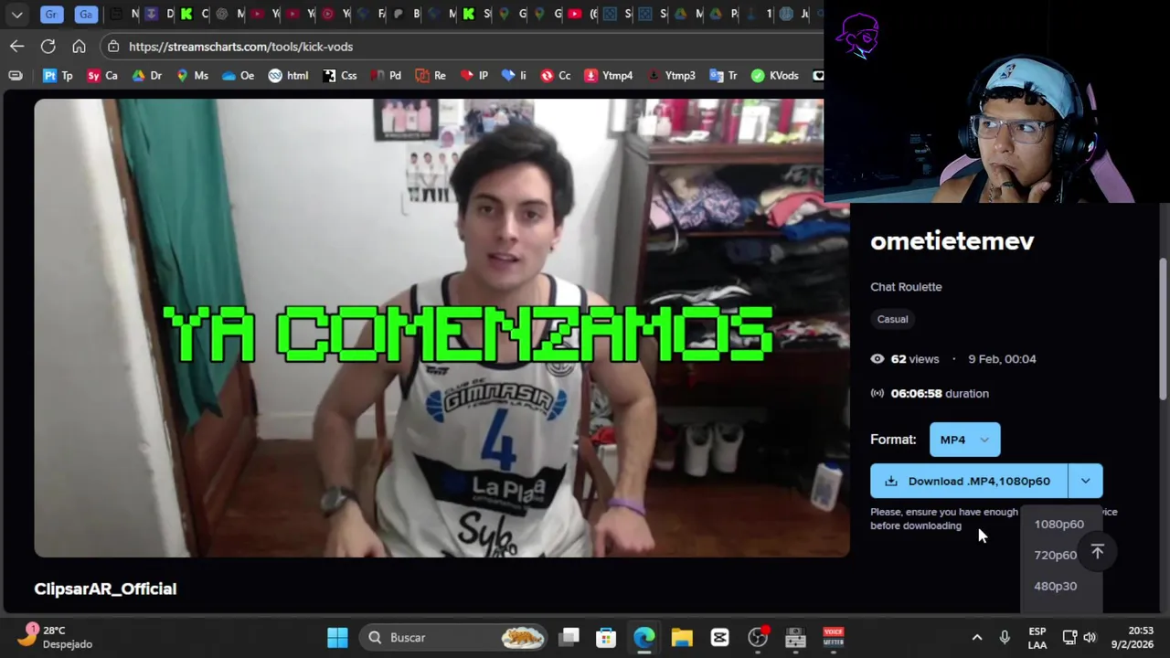Open the 'Ms' maps bookmark
The width and height of the screenshot is (1170, 658).
[x=192, y=76]
